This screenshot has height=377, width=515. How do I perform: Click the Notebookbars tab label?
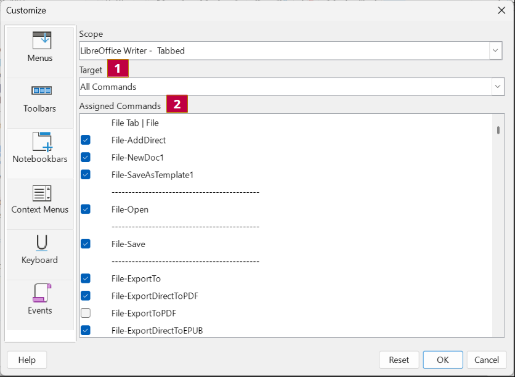tap(40, 159)
